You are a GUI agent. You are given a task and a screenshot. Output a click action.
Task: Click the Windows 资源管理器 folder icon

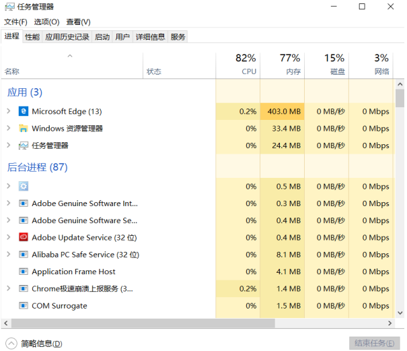pyautogui.click(x=24, y=128)
